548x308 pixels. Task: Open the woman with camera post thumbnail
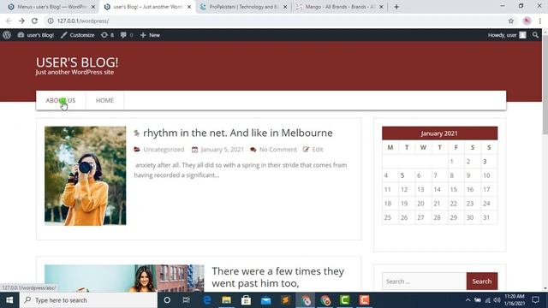(x=86, y=175)
